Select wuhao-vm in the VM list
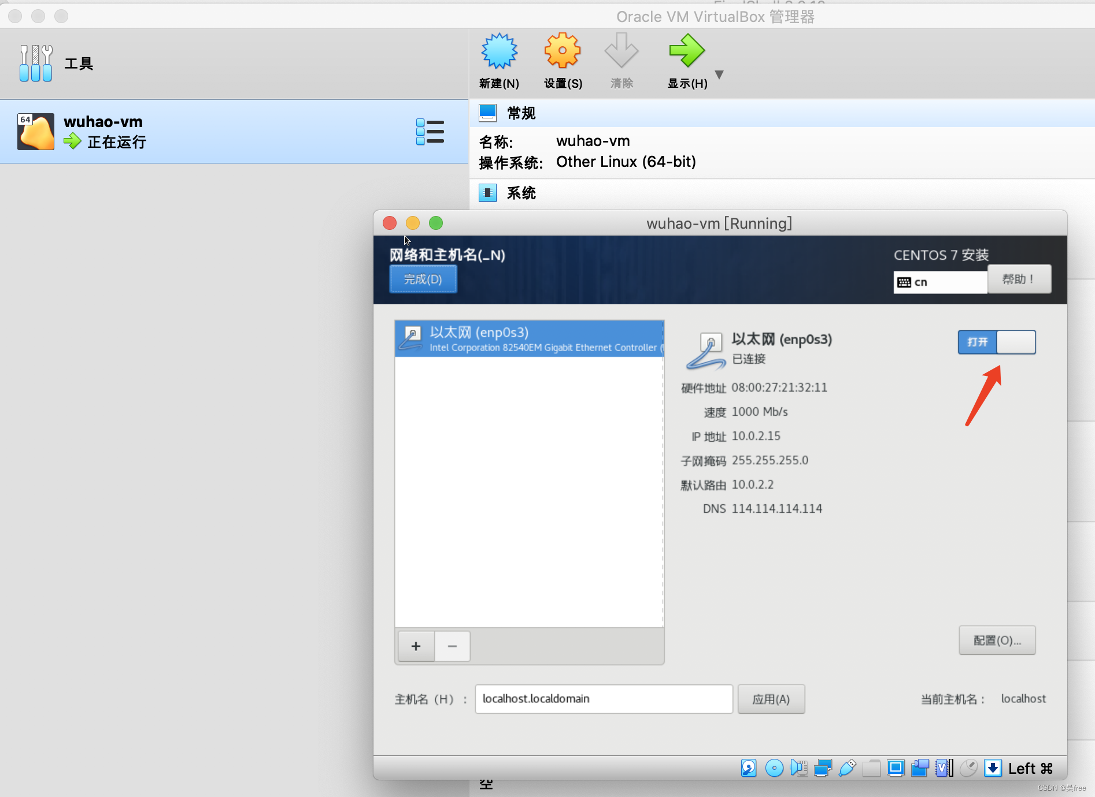Viewport: 1095px width, 797px height. (234, 132)
